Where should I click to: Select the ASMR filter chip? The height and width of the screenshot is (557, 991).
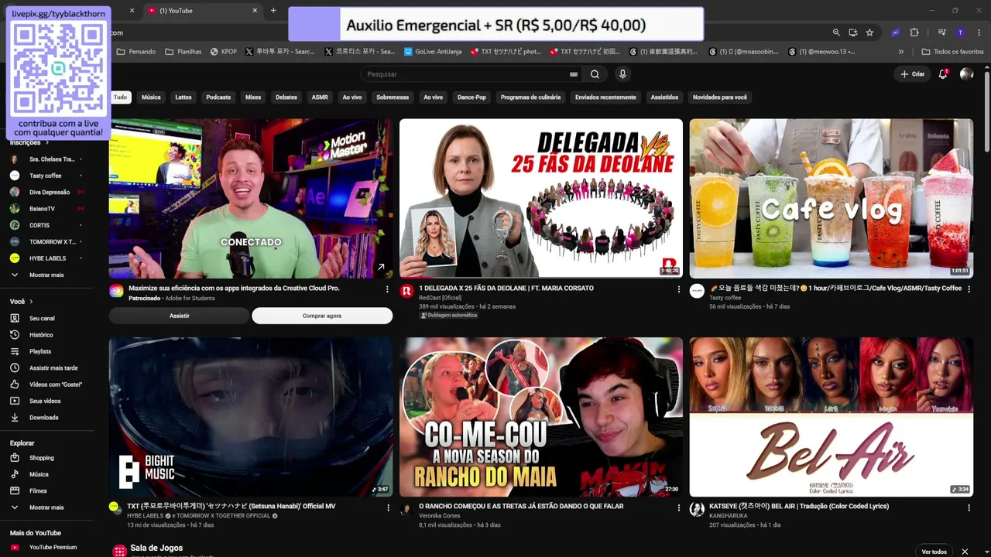click(320, 97)
